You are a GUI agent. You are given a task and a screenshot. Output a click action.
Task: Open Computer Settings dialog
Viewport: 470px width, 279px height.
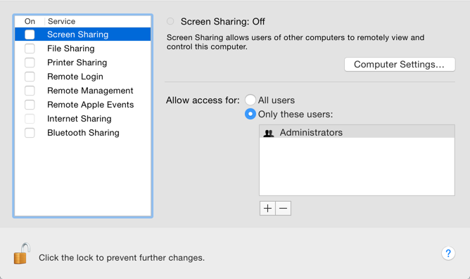pyautogui.click(x=400, y=65)
